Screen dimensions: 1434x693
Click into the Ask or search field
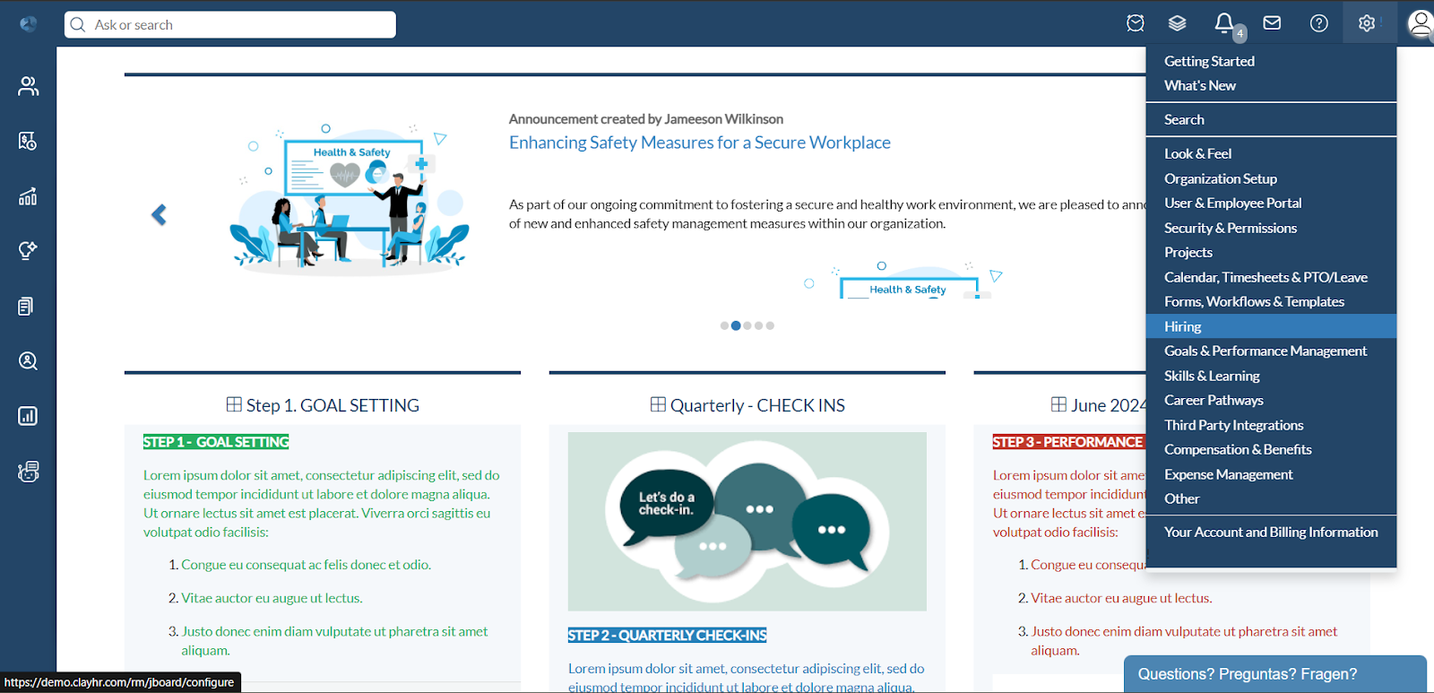230,24
